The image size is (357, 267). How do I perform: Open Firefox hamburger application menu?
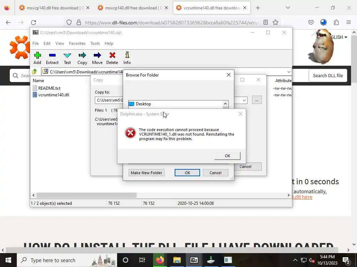pos(349,22)
